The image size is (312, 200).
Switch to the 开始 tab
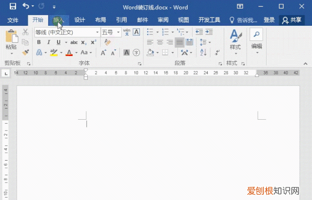click(38, 20)
